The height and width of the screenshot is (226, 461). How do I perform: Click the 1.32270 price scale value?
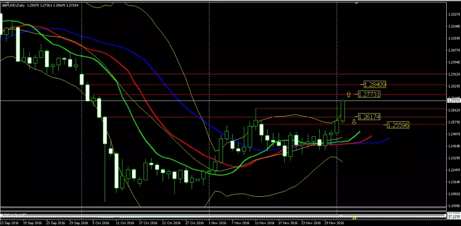coord(454,14)
